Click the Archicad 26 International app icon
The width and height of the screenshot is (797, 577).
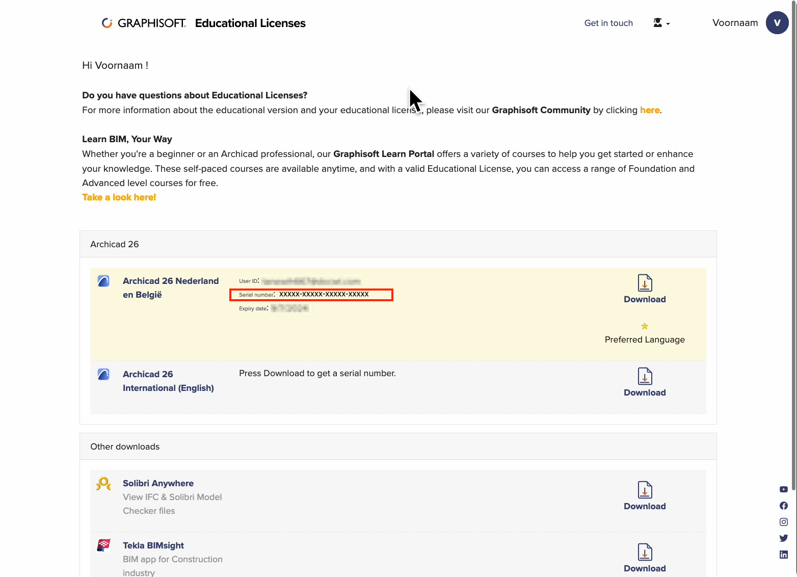(x=103, y=374)
